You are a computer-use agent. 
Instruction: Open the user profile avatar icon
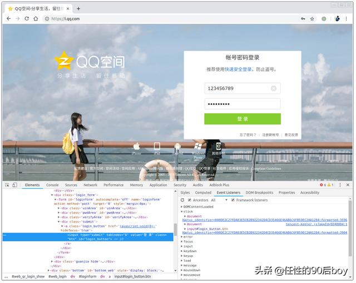tap(338, 18)
